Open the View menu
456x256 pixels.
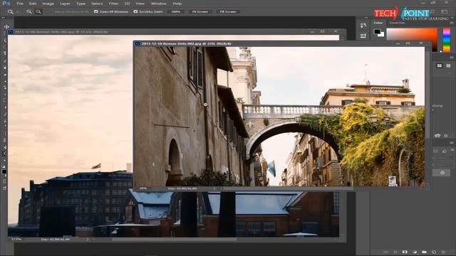tap(140, 4)
